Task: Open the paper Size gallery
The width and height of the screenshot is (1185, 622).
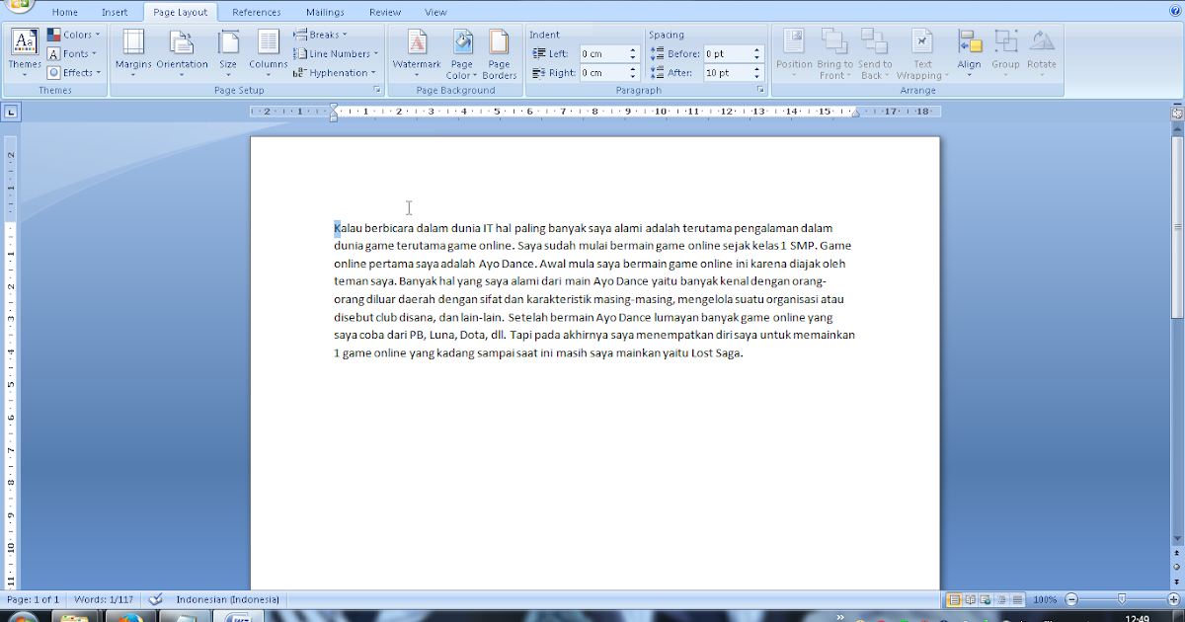Action: (x=228, y=53)
